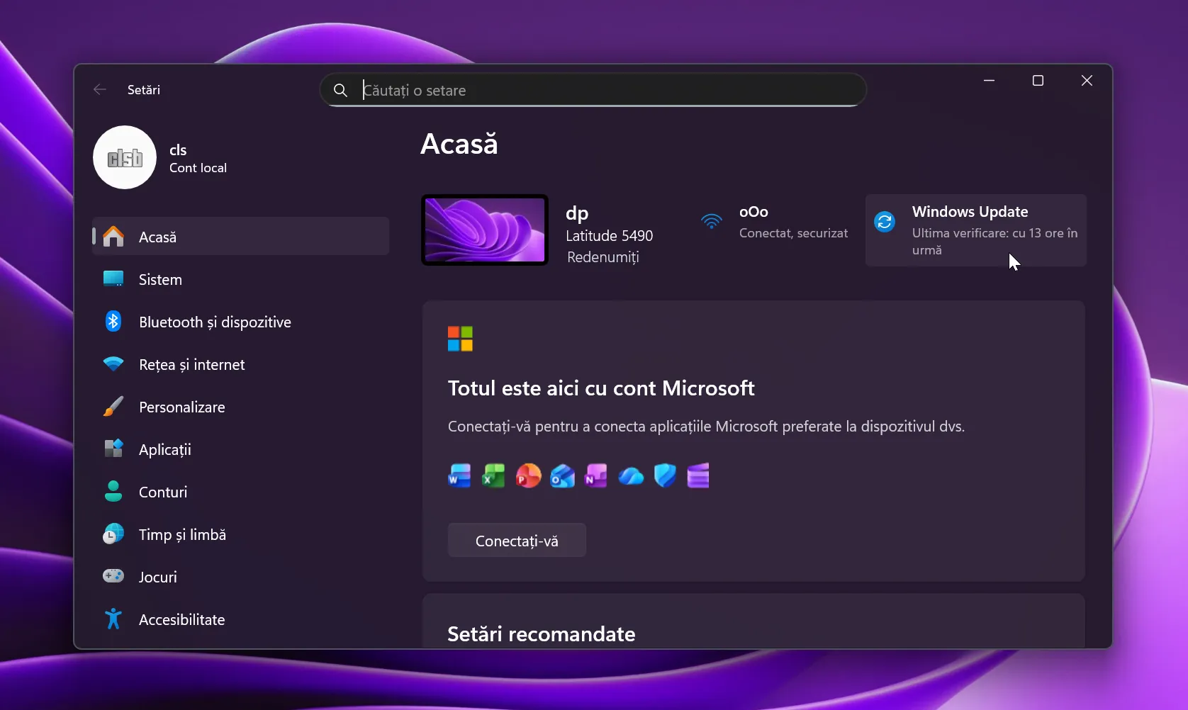Focus the Căutați o setare search field
1188x710 pixels.
point(603,91)
